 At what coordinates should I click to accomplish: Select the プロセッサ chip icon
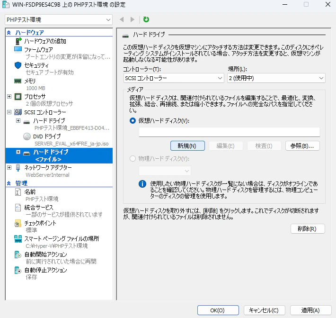pos(18,97)
